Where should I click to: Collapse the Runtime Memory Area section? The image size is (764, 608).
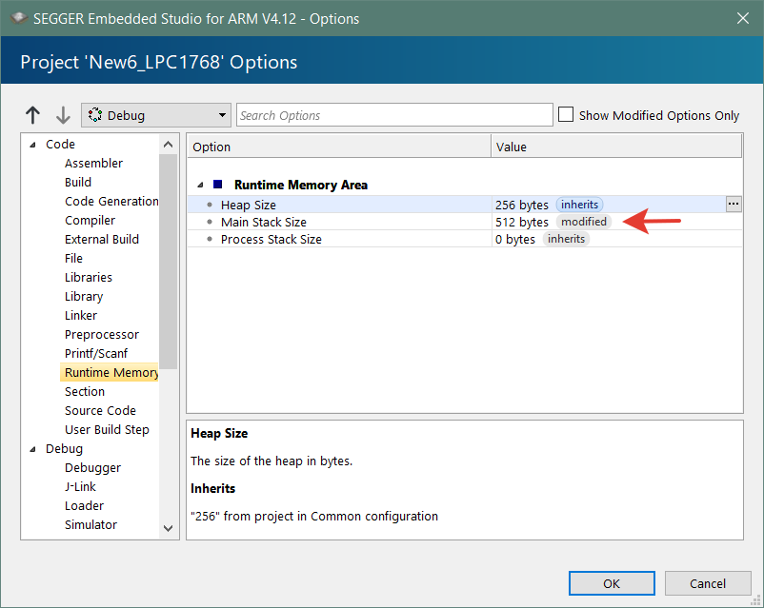click(200, 185)
